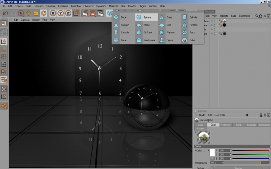
Task: Switch to the Structure tab
Action: click(x=210, y=12)
